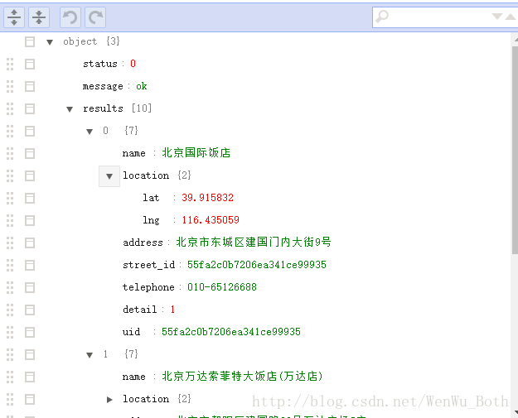Click drag handle of uid row
Screen dimensions: 518x418
tap(10, 333)
